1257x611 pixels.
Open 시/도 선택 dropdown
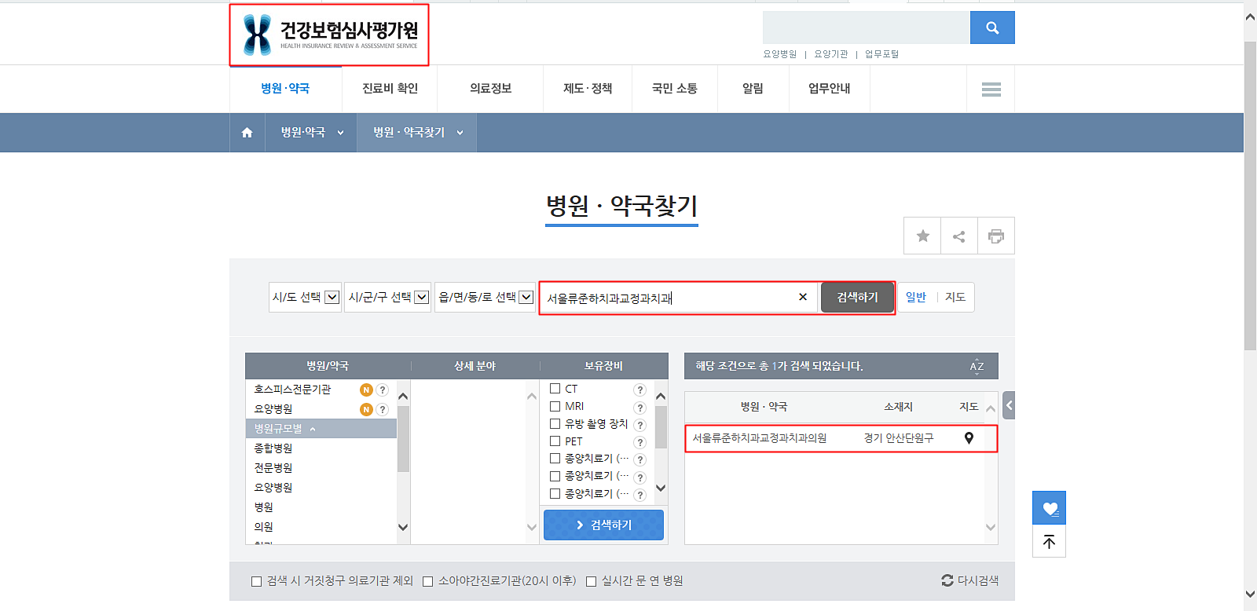(305, 297)
